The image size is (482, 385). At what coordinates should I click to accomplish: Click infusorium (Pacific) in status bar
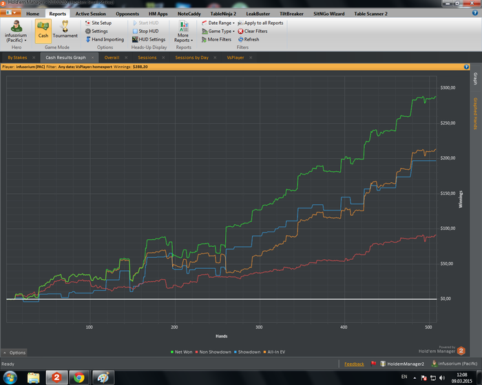pyautogui.click(x=454, y=364)
